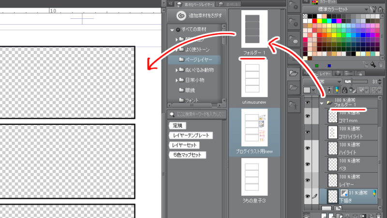Click the top material folder dock icon
Screen dimensions: 387x218
pos(294,6)
